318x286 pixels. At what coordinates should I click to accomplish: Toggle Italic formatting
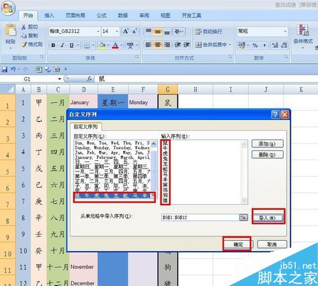(x=62, y=45)
